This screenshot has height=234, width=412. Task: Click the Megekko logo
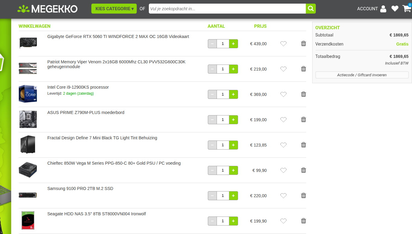[47, 9]
